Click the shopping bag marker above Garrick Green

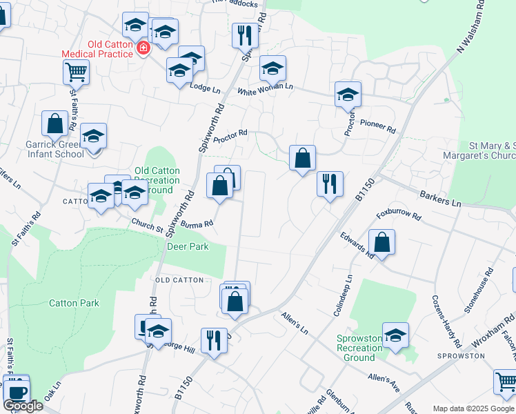point(54,124)
